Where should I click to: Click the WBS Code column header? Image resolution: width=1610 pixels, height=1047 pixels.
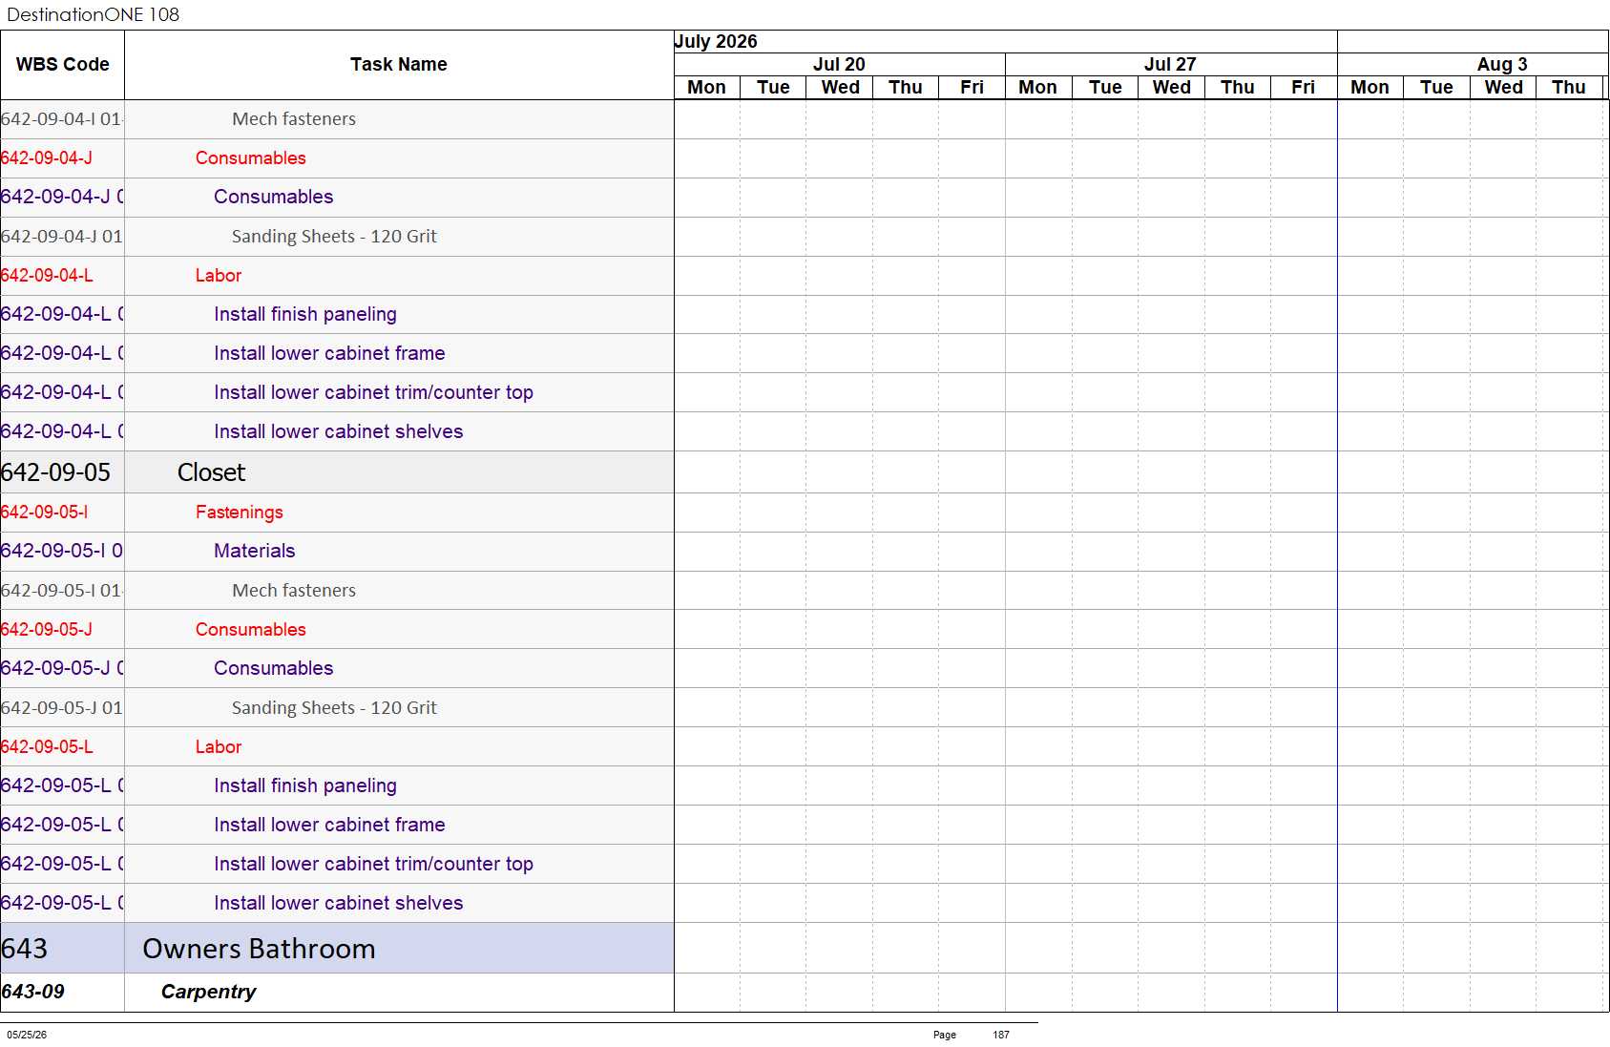pyautogui.click(x=62, y=64)
